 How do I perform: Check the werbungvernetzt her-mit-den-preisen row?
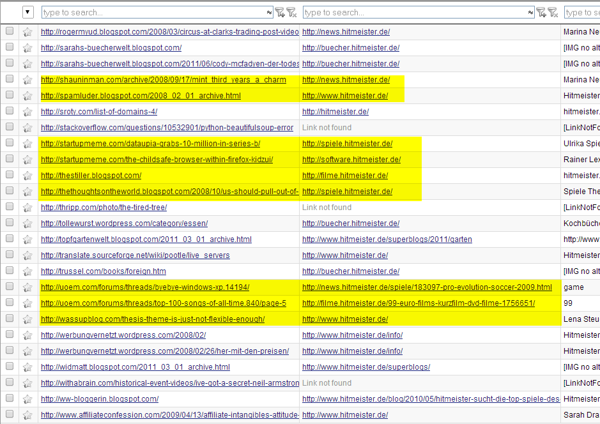(x=10, y=350)
